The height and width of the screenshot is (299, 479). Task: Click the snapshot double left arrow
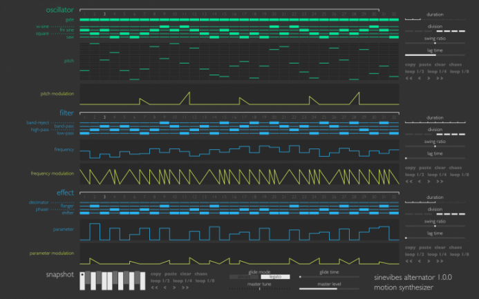point(156,288)
